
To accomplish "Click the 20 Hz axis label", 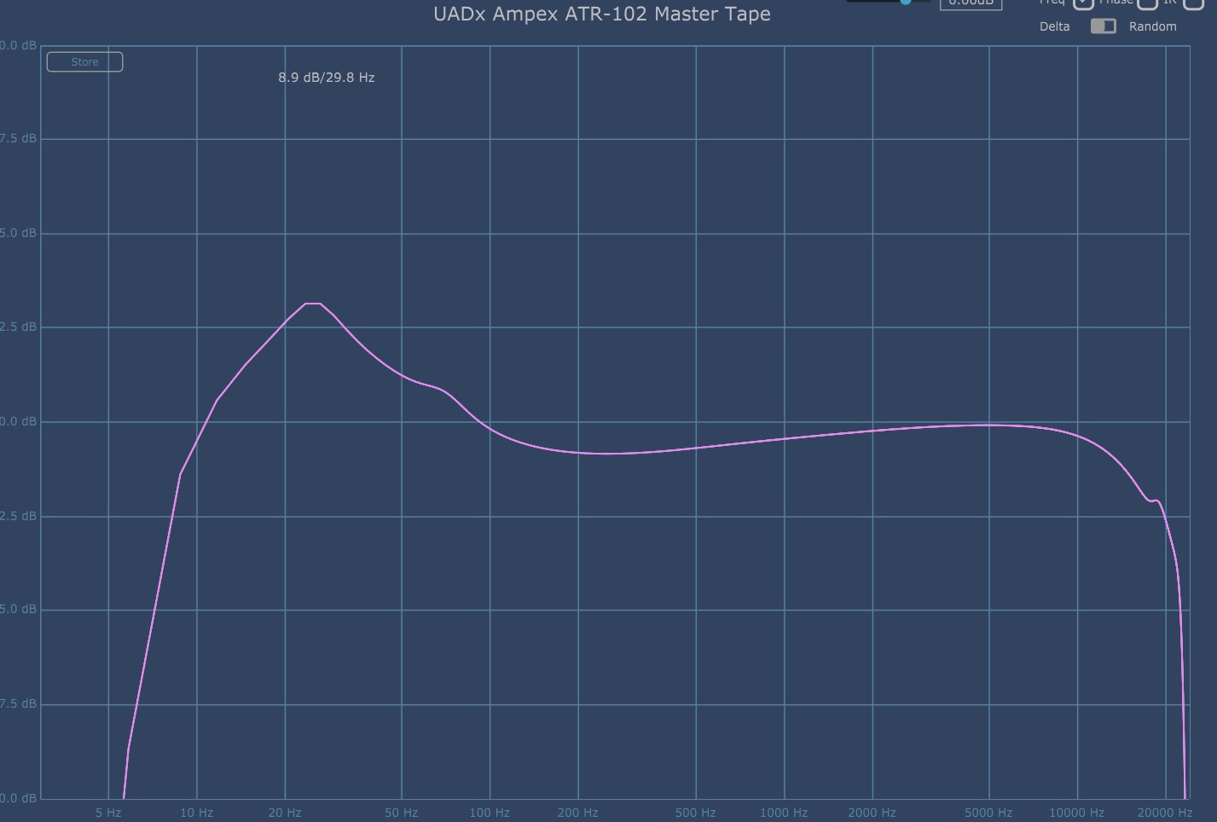I will click(285, 813).
